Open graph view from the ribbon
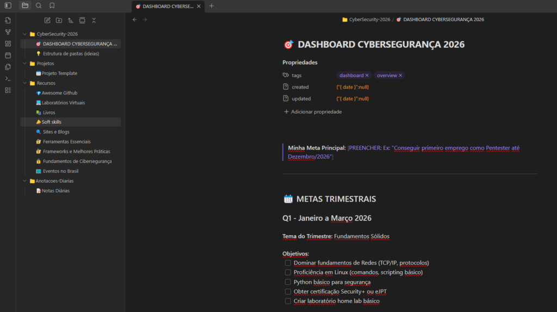Image resolution: width=557 pixels, height=312 pixels. click(8, 32)
